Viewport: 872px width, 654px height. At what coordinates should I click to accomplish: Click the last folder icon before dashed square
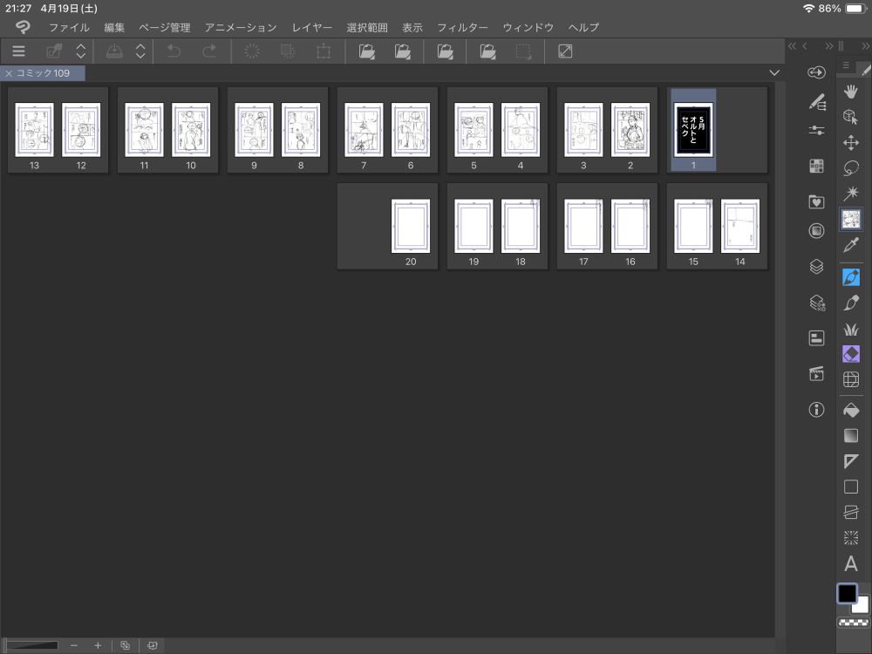(x=487, y=51)
